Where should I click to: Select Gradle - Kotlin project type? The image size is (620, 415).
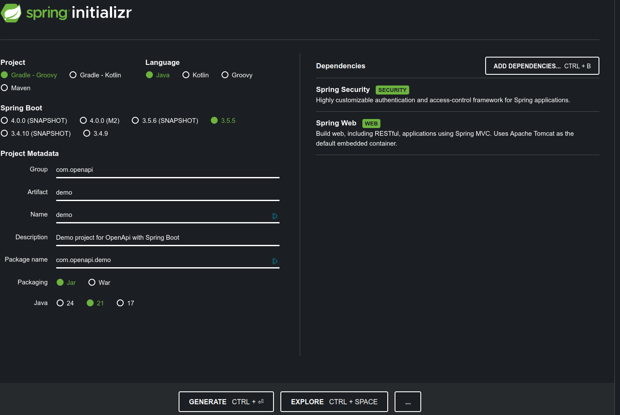pyautogui.click(x=95, y=75)
